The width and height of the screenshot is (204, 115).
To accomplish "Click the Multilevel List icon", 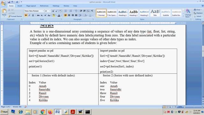I will [76, 11].
